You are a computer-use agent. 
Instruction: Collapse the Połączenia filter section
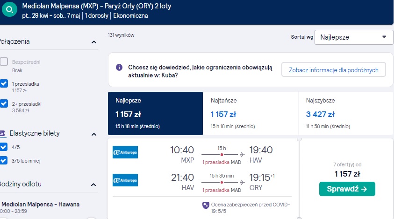tap(94, 42)
